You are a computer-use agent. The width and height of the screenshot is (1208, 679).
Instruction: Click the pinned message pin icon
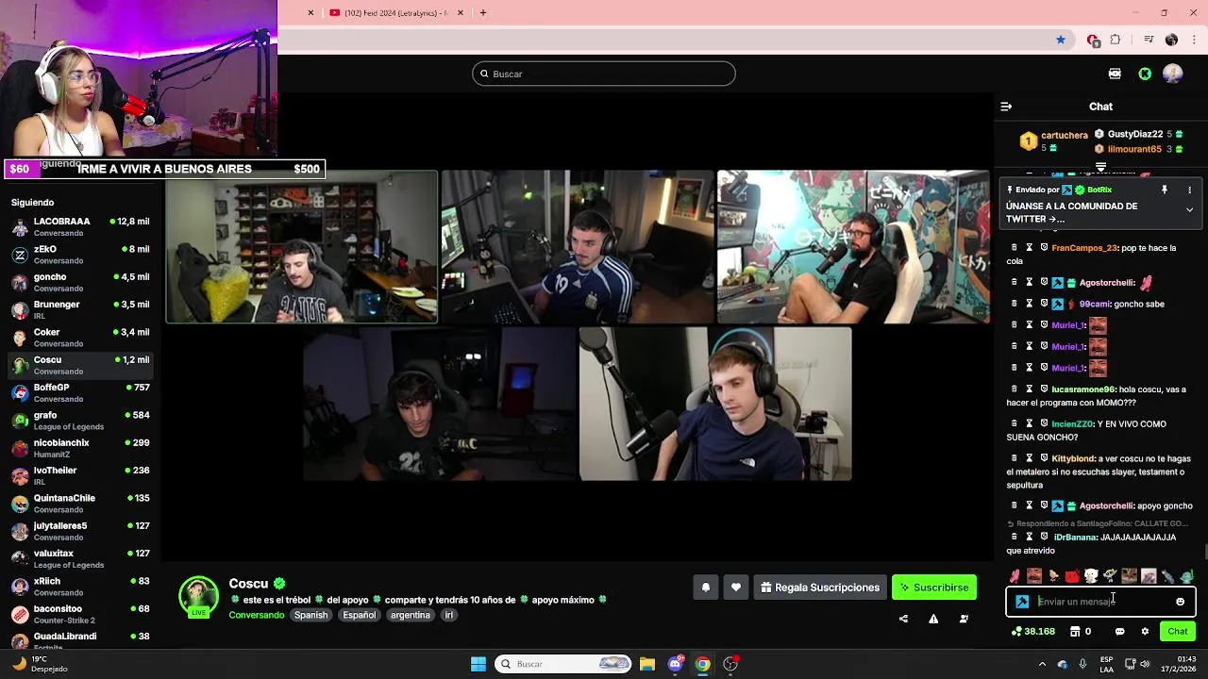[1165, 190]
